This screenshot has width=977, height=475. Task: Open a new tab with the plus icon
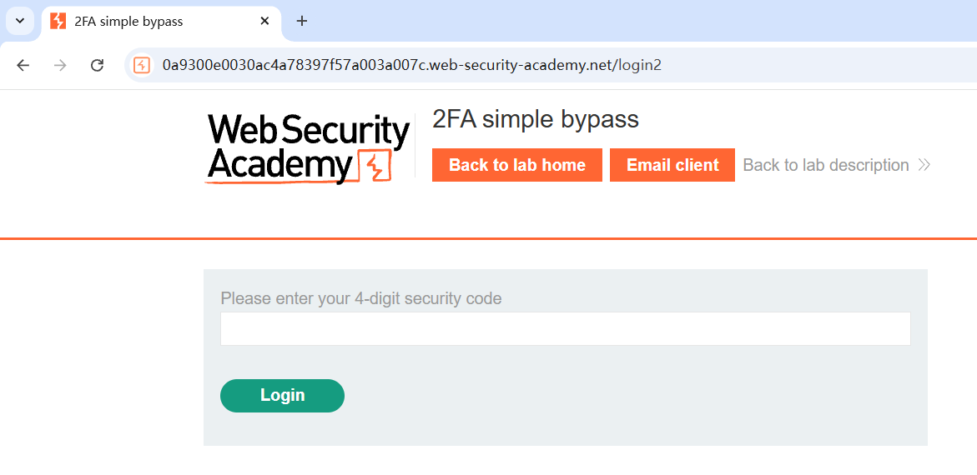tap(302, 21)
